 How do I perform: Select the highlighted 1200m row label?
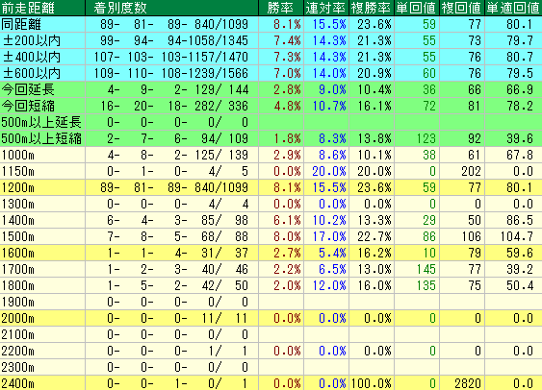[x=18, y=187]
